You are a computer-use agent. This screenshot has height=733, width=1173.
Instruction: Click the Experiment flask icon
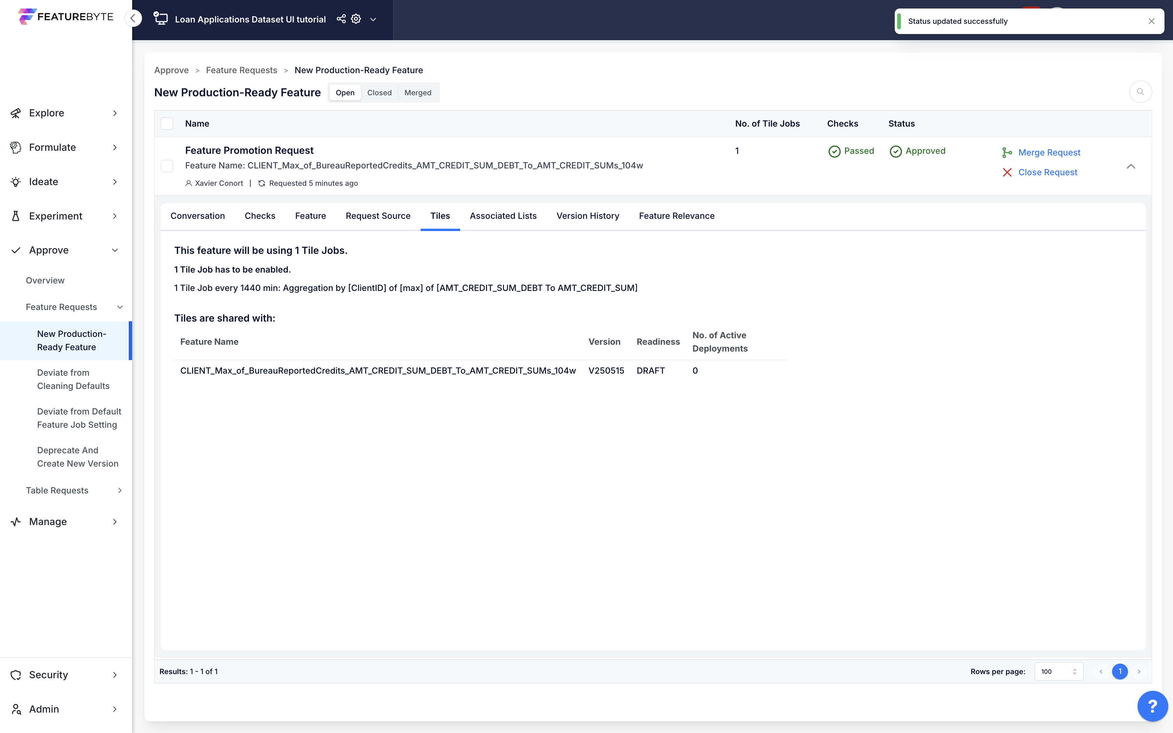pos(16,216)
